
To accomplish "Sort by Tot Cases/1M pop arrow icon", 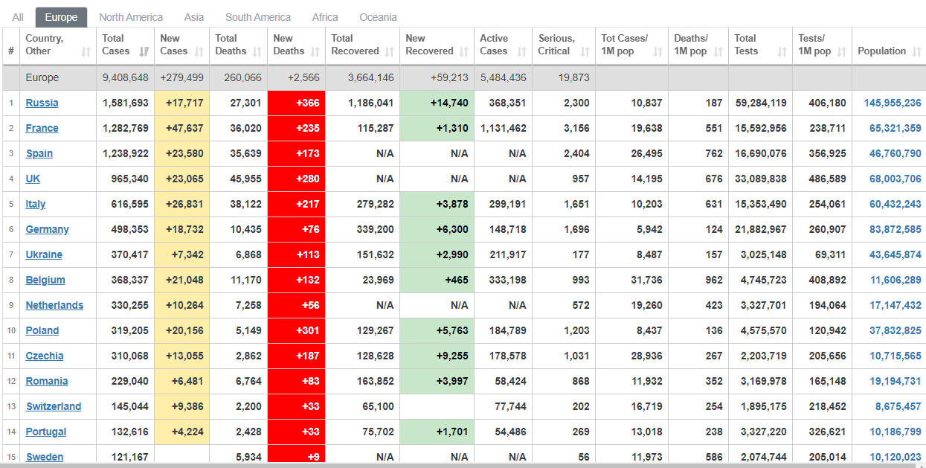I will tap(657, 51).
